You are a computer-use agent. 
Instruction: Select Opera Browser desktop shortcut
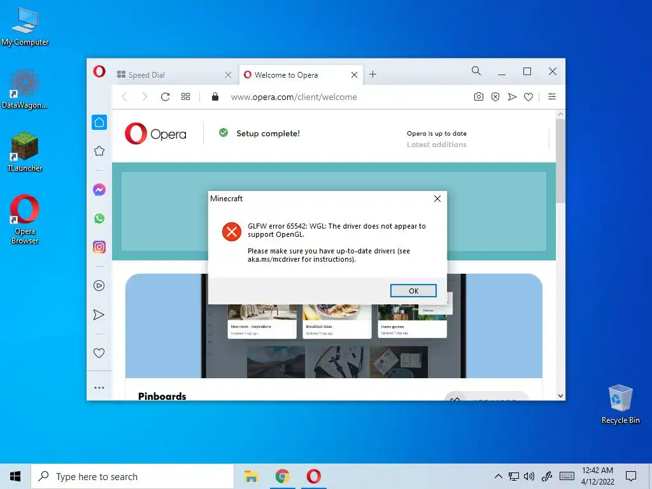pyautogui.click(x=25, y=220)
